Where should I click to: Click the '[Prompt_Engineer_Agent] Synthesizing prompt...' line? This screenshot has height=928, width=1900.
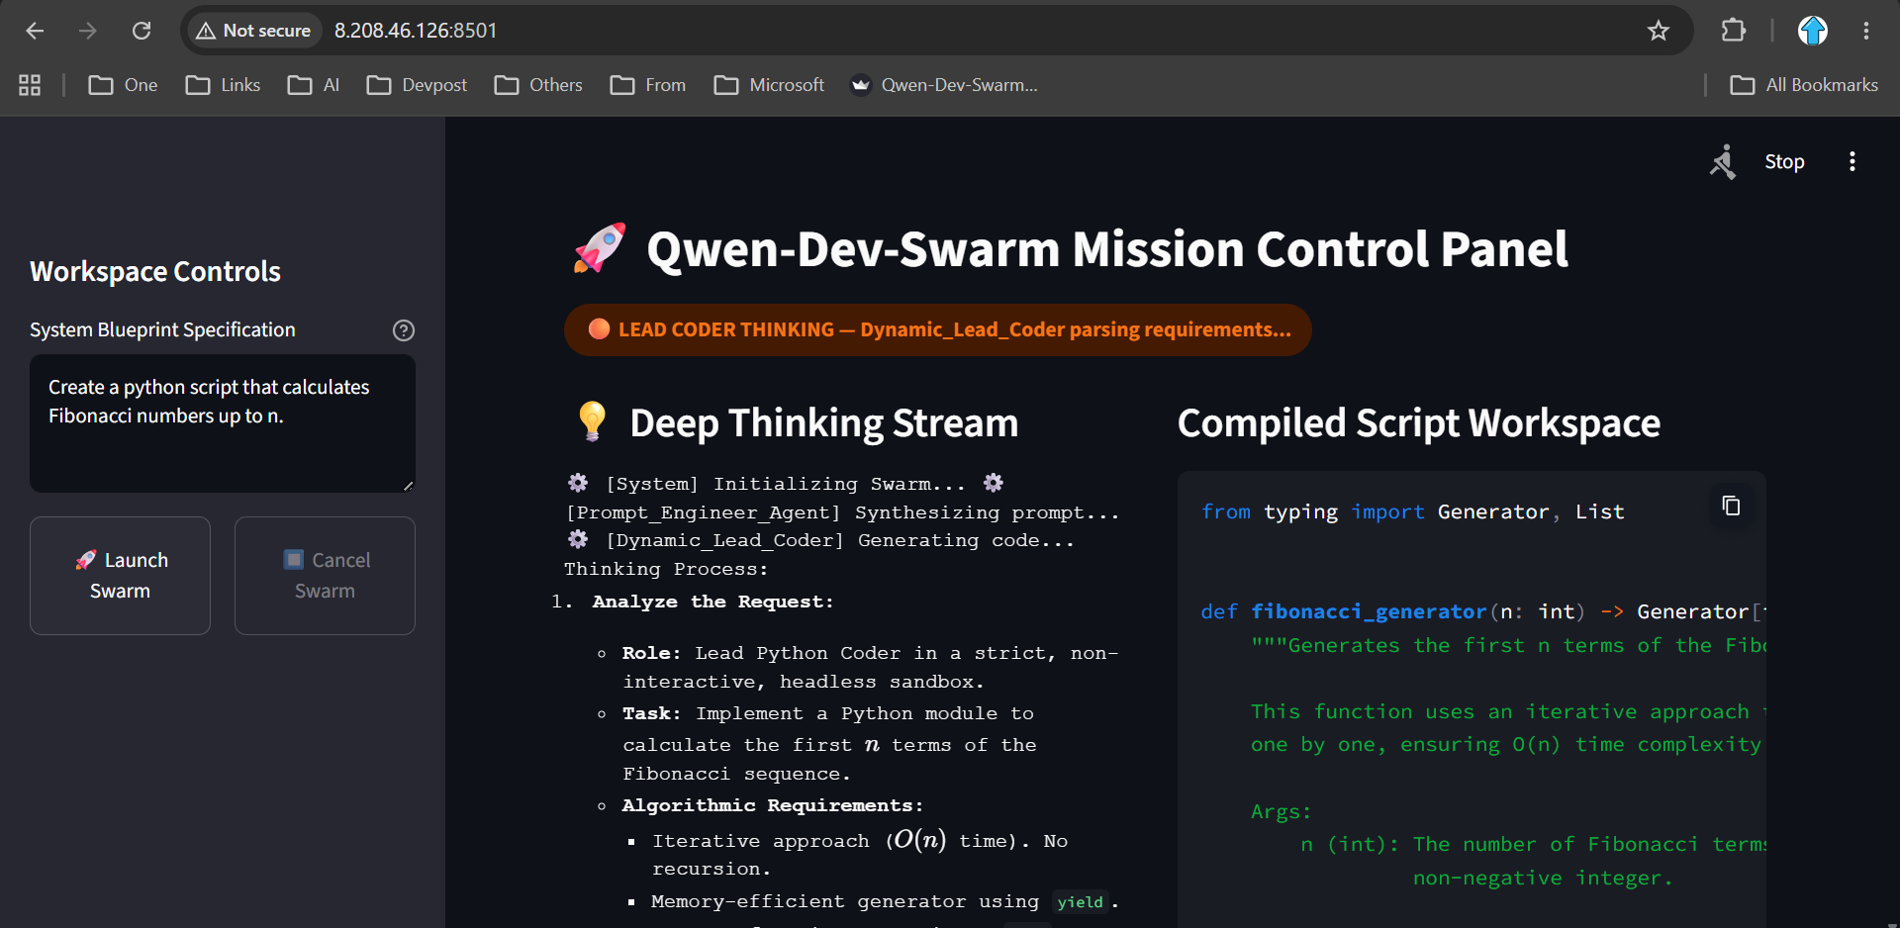click(x=842, y=512)
